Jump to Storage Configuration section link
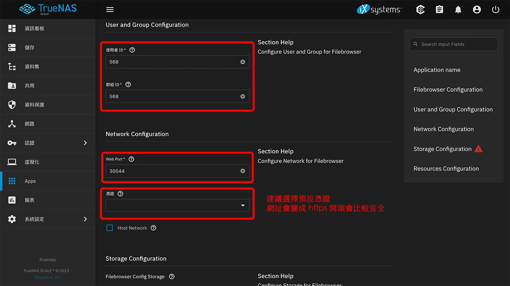This screenshot has width=510, height=286. tap(443, 149)
